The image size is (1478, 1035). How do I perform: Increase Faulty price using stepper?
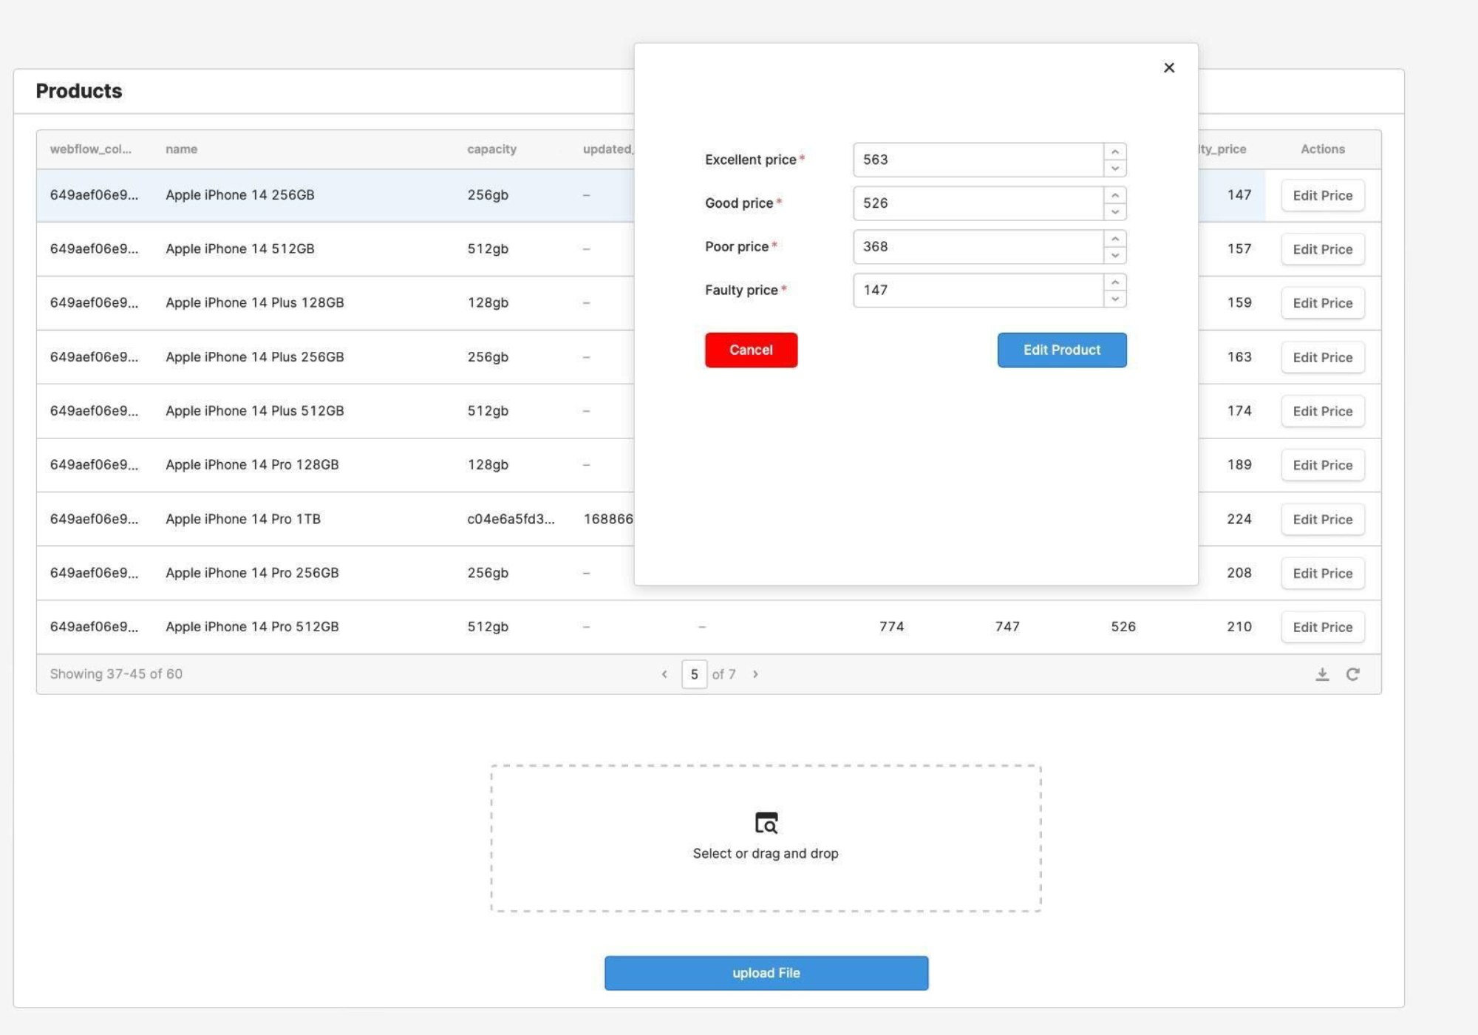1114,282
